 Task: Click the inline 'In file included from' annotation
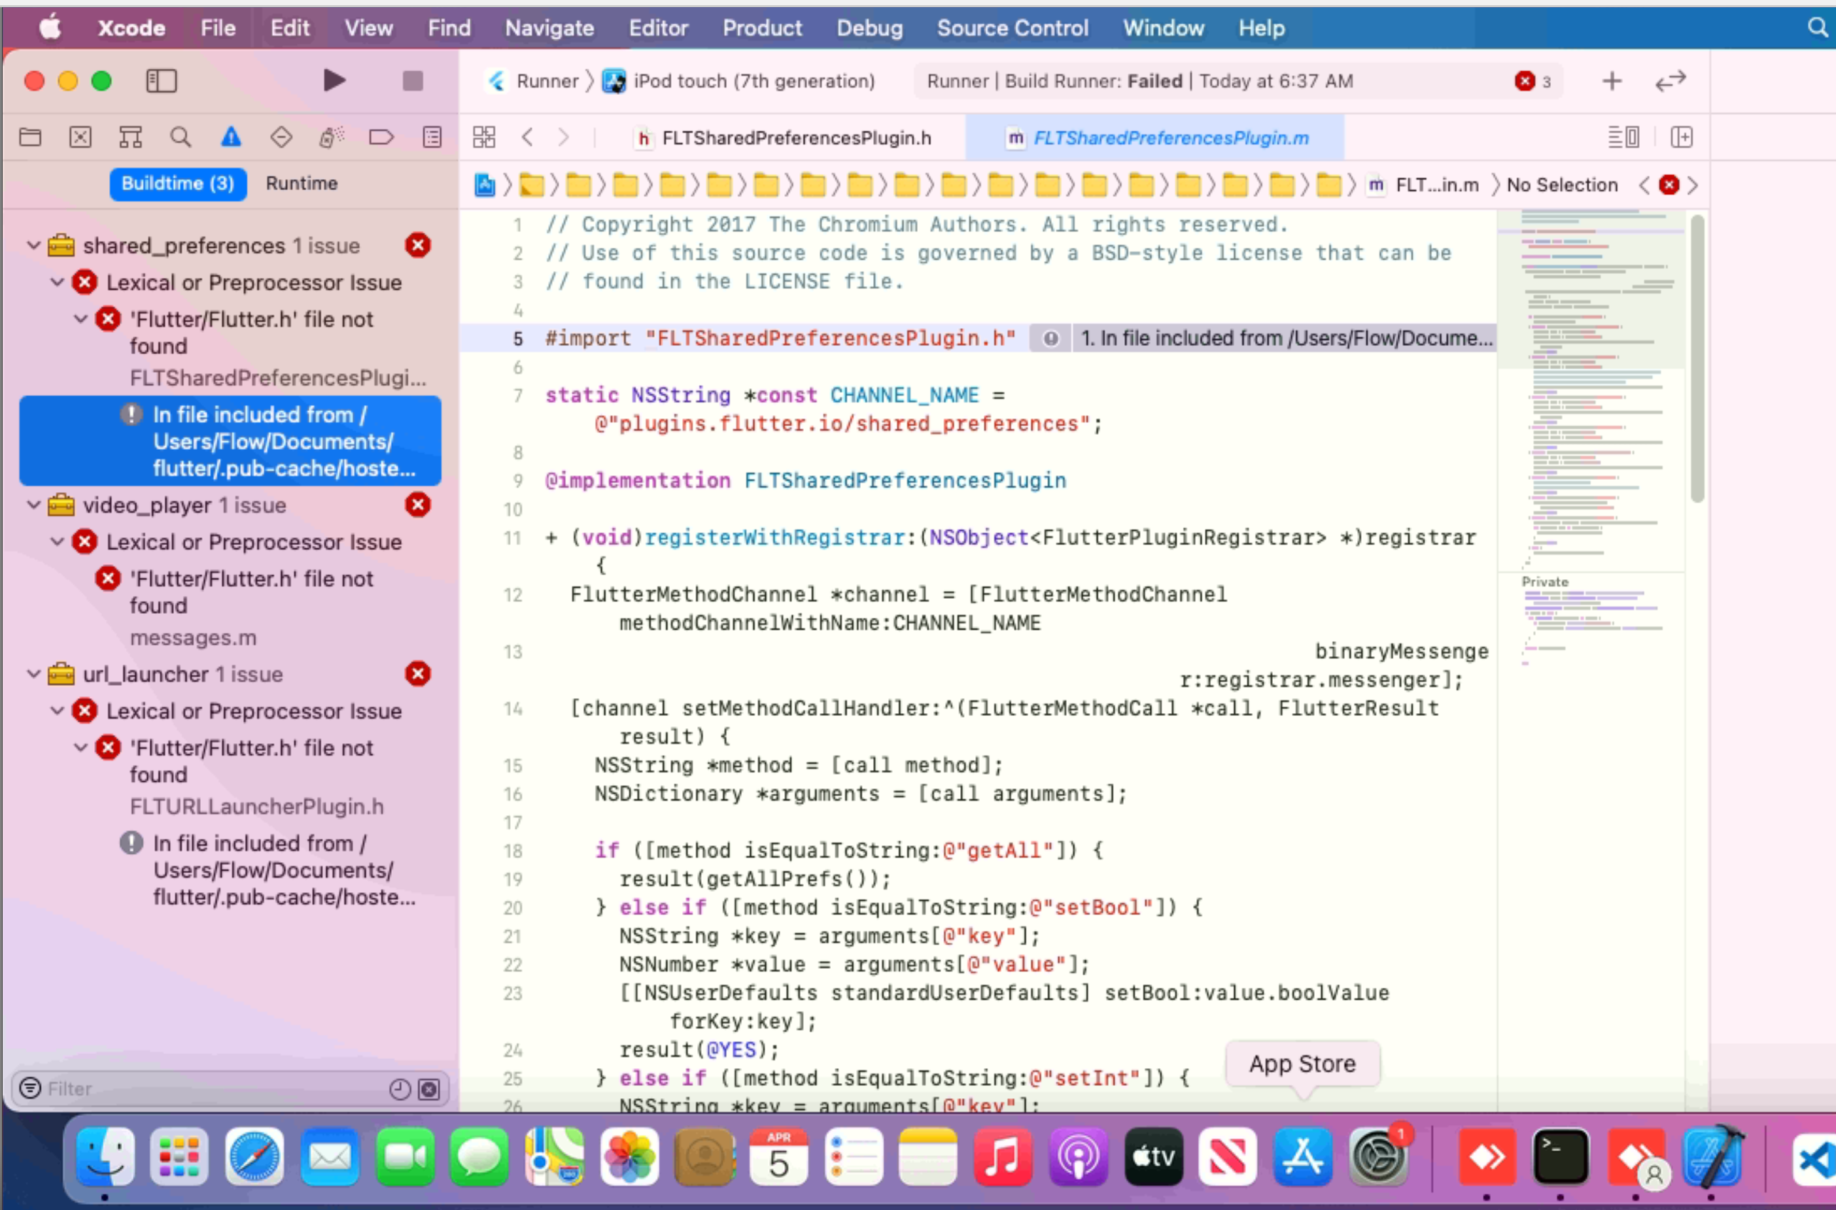(1263, 338)
